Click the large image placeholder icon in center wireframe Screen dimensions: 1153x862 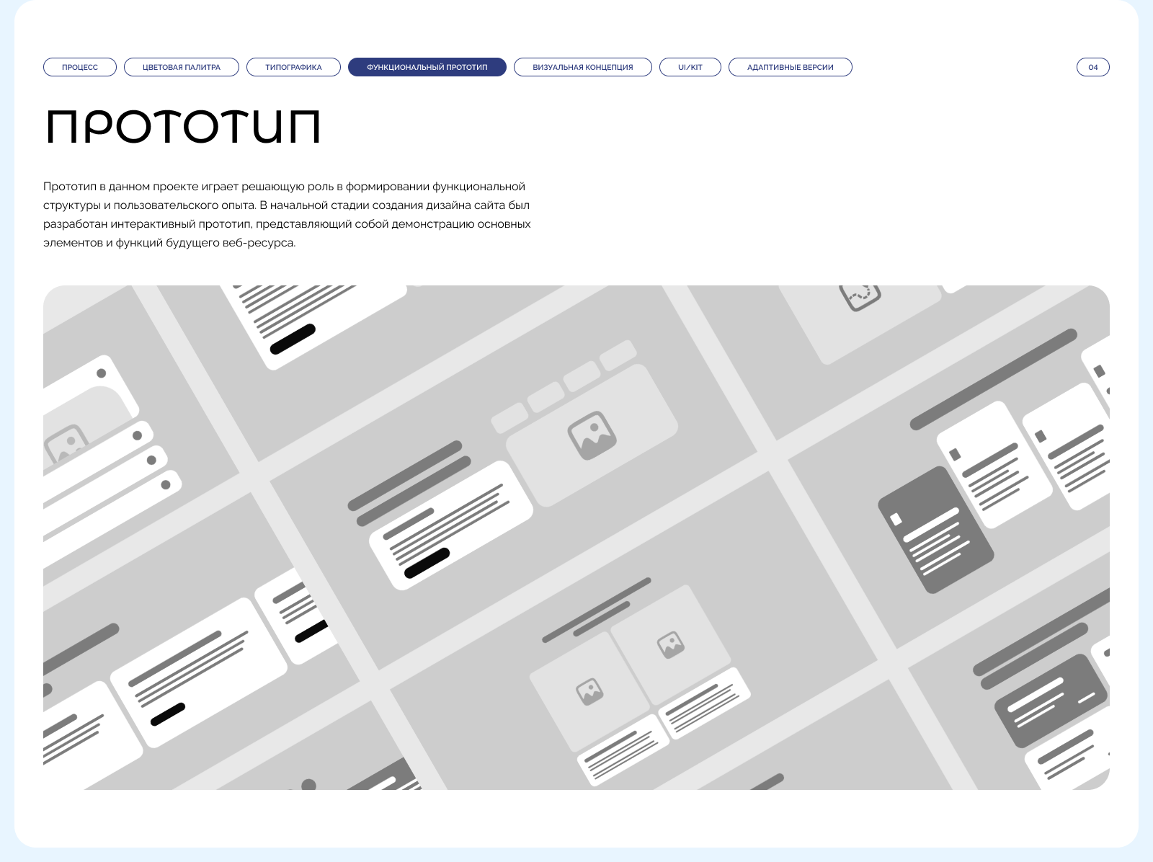coord(592,435)
